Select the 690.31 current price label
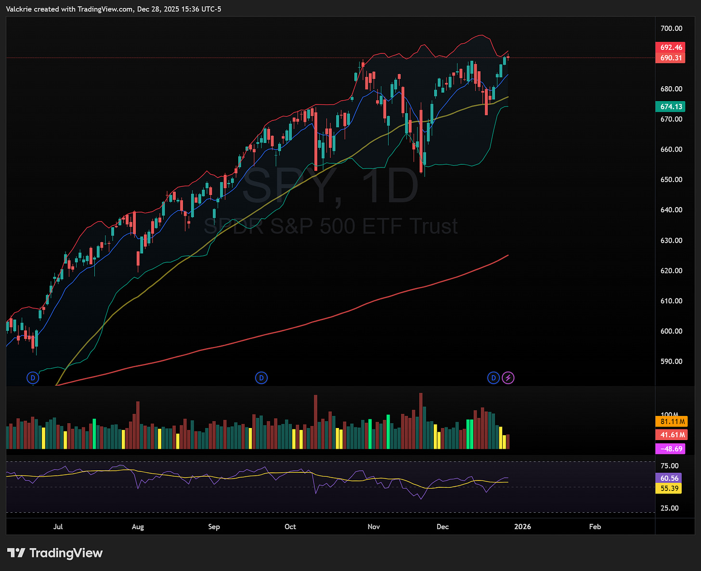The width and height of the screenshot is (701, 571). coord(671,58)
